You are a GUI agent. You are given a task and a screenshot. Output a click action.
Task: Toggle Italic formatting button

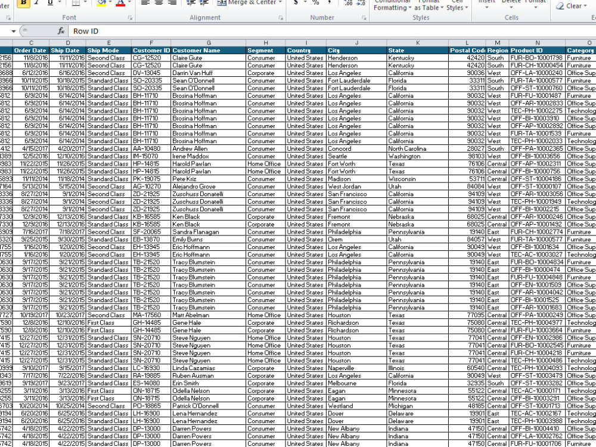pos(37,2)
